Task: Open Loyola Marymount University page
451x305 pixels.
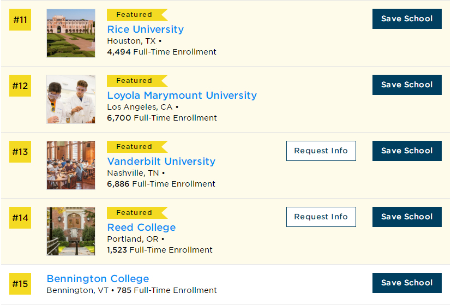Action: tap(182, 95)
